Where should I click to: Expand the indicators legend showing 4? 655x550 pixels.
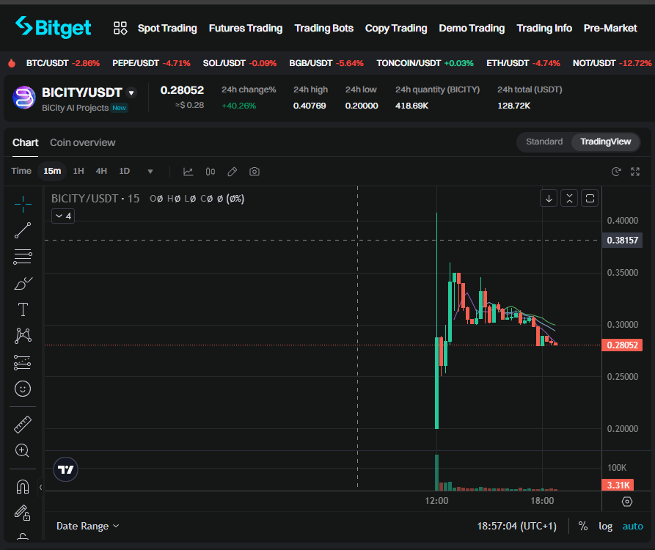click(x=63, y=216)
